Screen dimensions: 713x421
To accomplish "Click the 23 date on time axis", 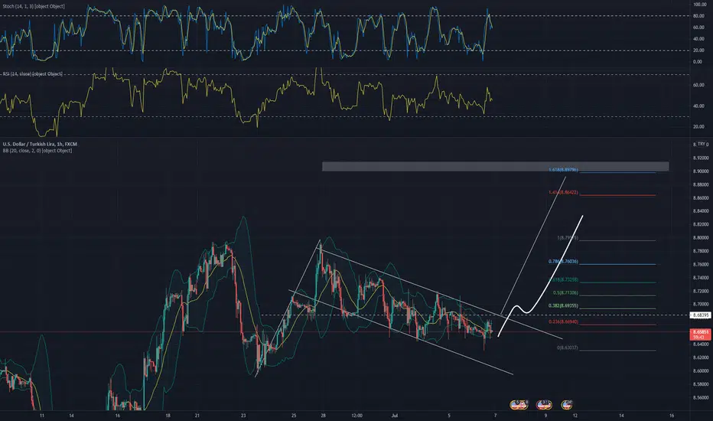I will (243, 416).
